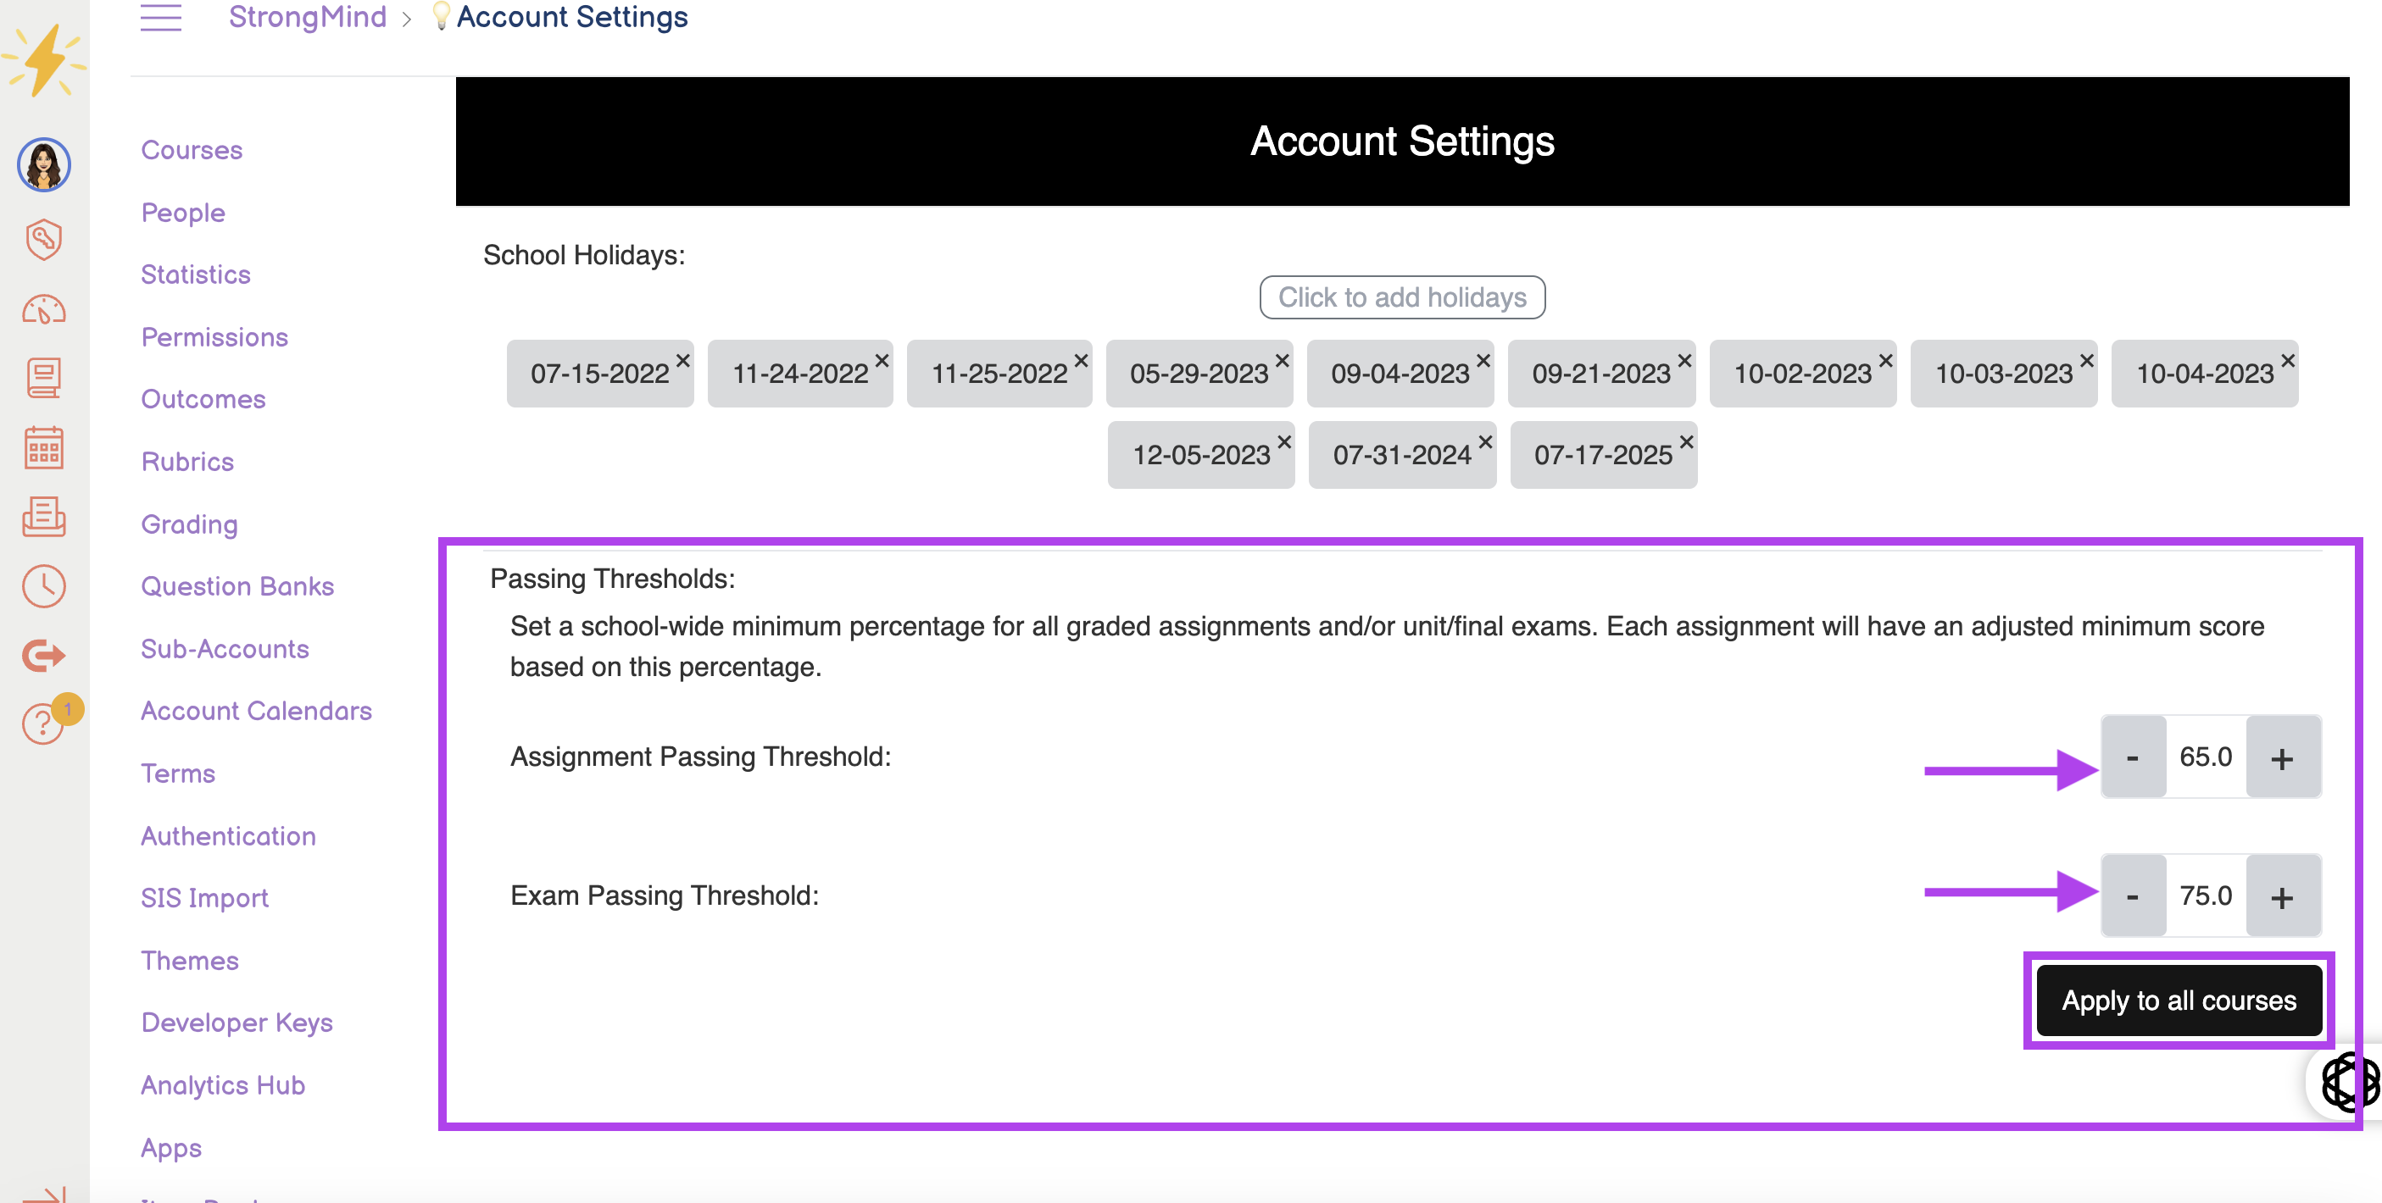The image size is (2382, 1203).
Task: Open Statistics in account menu
Action: [x=195, y=274]
